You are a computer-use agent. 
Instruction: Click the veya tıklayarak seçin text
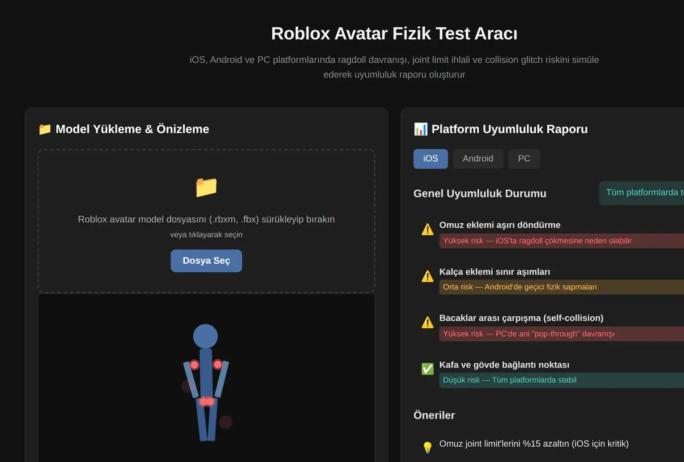206,235
